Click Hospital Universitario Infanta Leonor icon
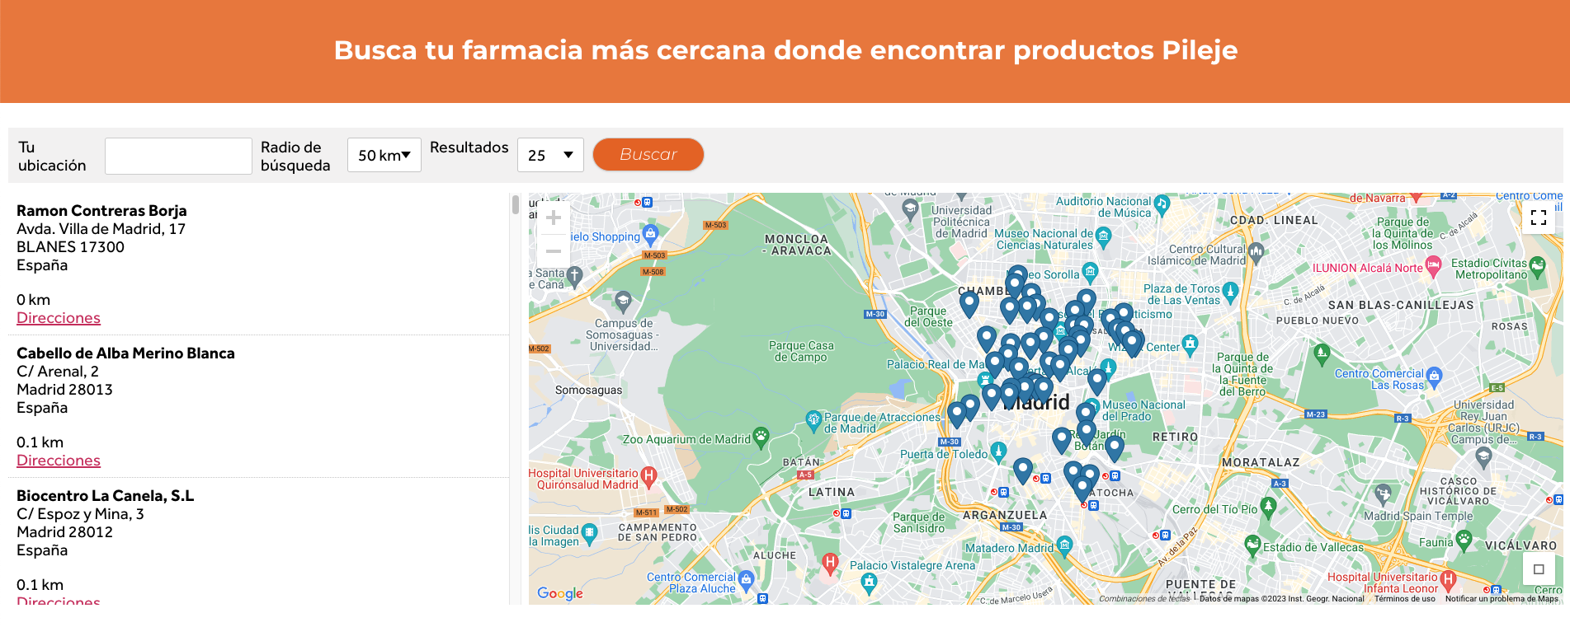This screenshot has width=1570, height=627. tap(1448, 580)
